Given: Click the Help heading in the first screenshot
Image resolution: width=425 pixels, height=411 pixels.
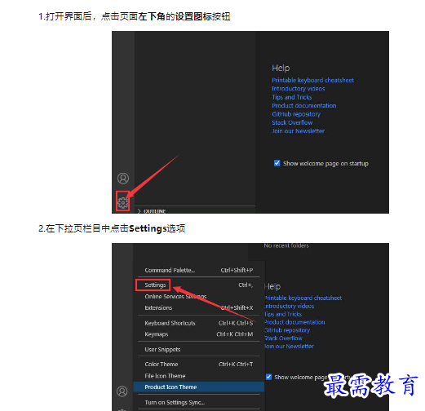Looking at the screenshot, I should tap(281, 68).
